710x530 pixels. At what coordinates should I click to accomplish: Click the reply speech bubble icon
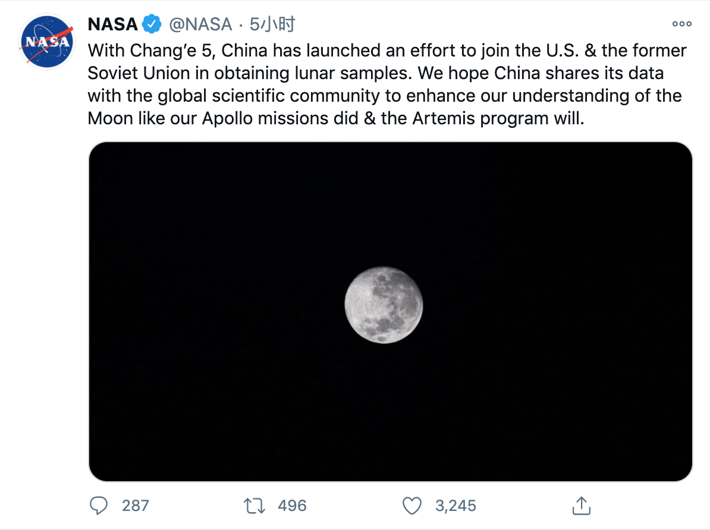[x=98, y=506]
